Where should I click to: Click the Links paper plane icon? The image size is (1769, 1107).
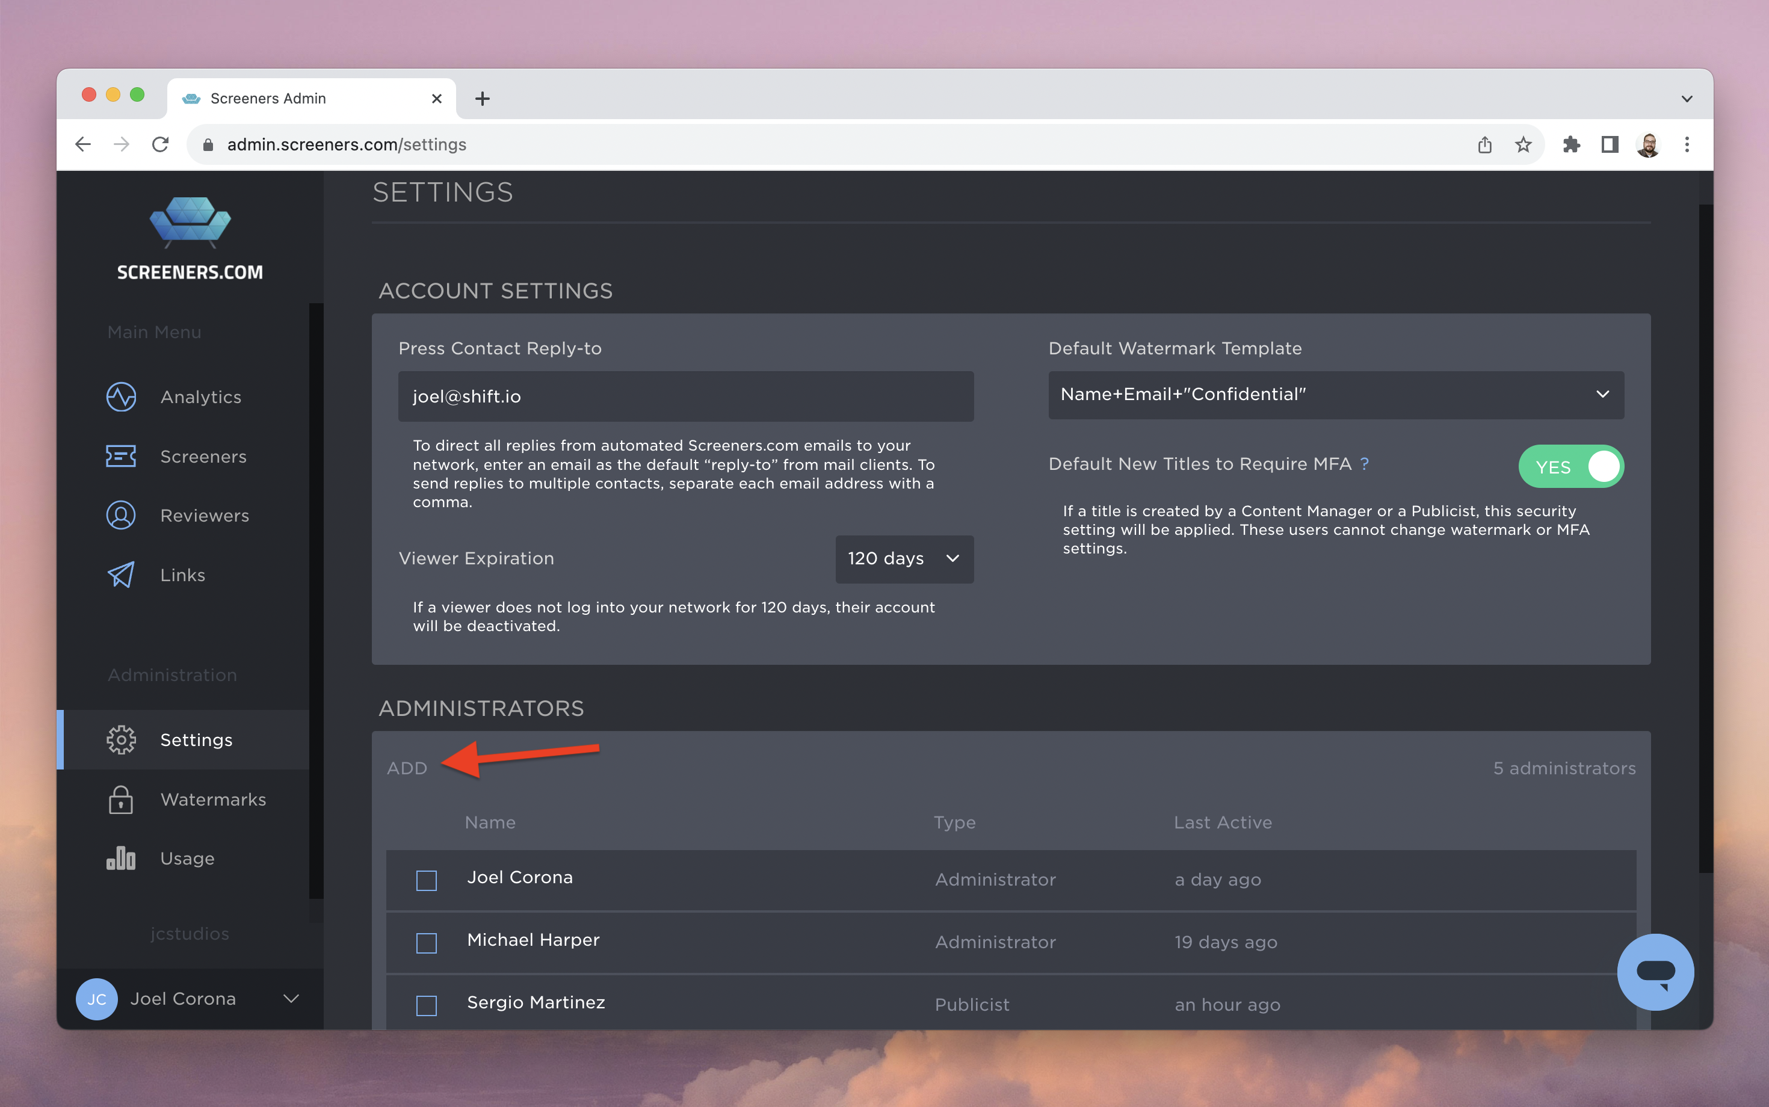121,575
